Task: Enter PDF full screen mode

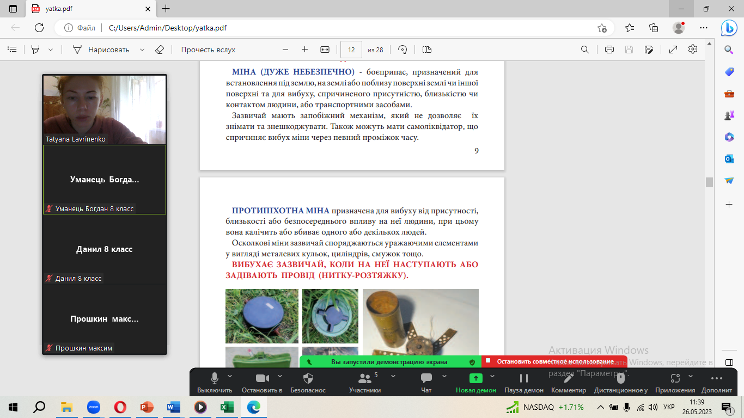Action: [673, 50]
